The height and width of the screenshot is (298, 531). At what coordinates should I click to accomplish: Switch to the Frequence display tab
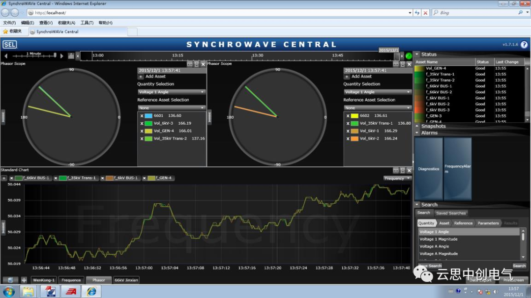71,280
